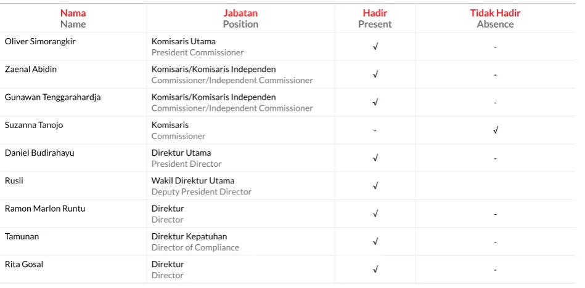
Task: Click Oliver Simorangkir's present checkmark
Action: click(375, 47)
